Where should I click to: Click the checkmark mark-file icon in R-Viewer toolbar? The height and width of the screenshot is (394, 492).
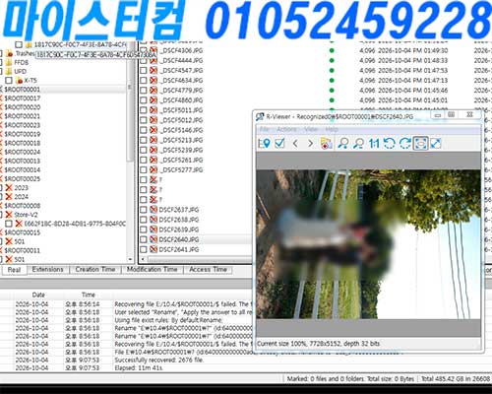[279, 143]
